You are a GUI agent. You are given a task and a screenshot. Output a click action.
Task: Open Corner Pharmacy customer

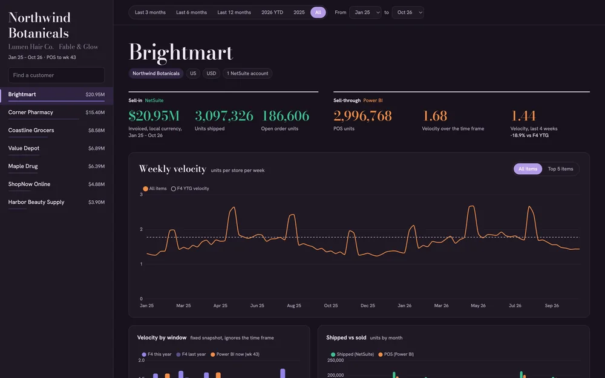coord(56,114)
